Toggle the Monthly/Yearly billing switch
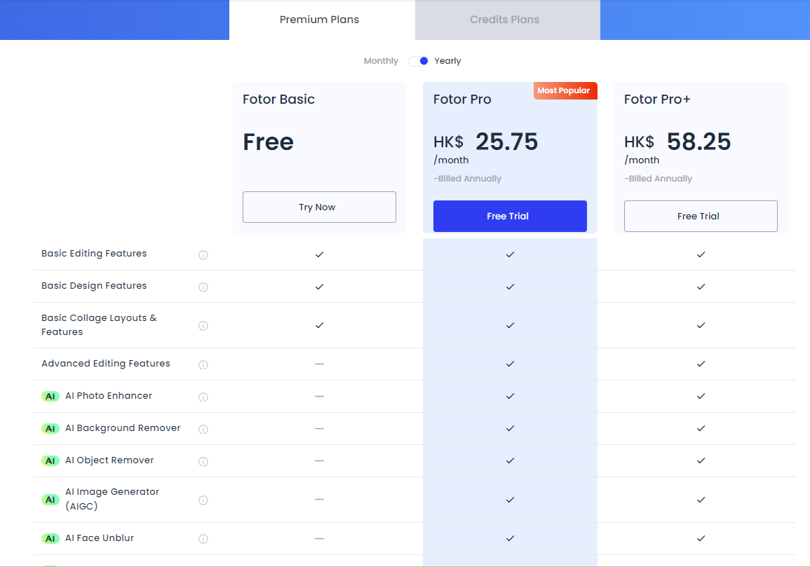Viewport: 810px width, 567px height. (419, 61)
